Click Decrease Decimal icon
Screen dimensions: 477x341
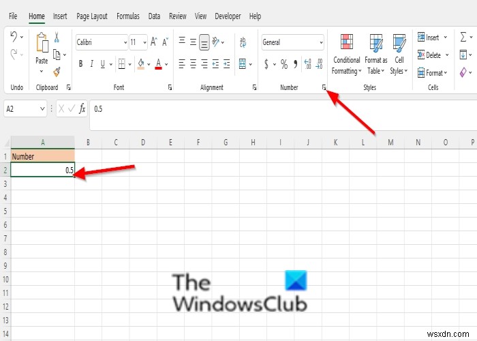[x=319, y=64]
